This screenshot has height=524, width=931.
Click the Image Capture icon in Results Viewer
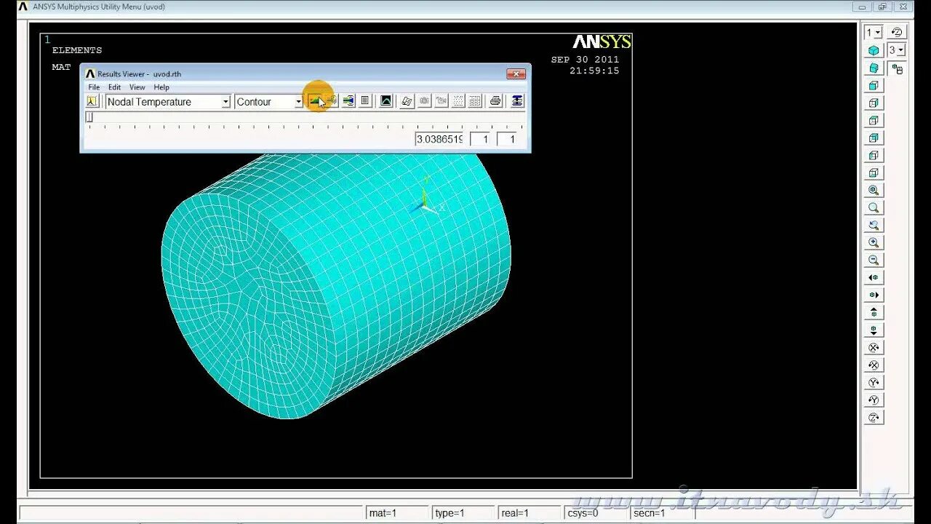click(x=386, y=101)
